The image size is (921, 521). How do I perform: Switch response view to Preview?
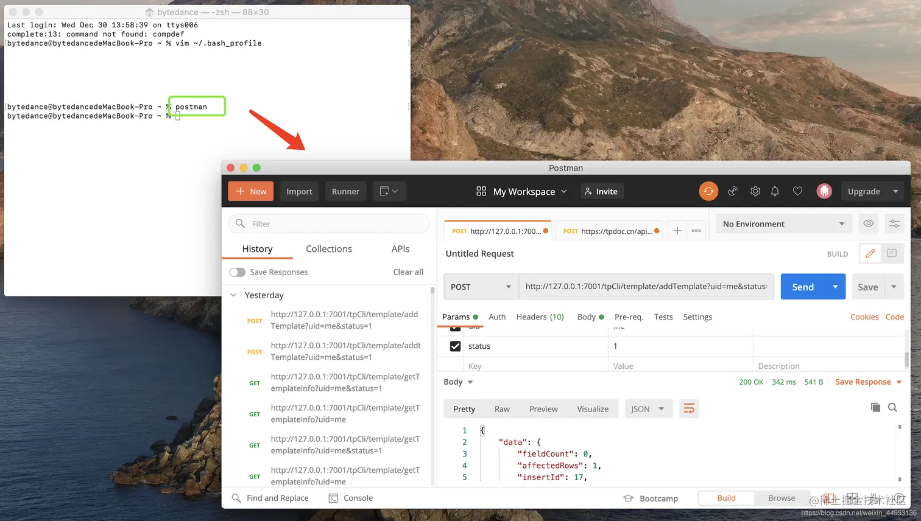[543, 408]
